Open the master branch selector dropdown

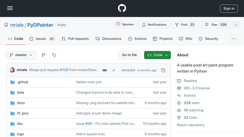(21, 55)
